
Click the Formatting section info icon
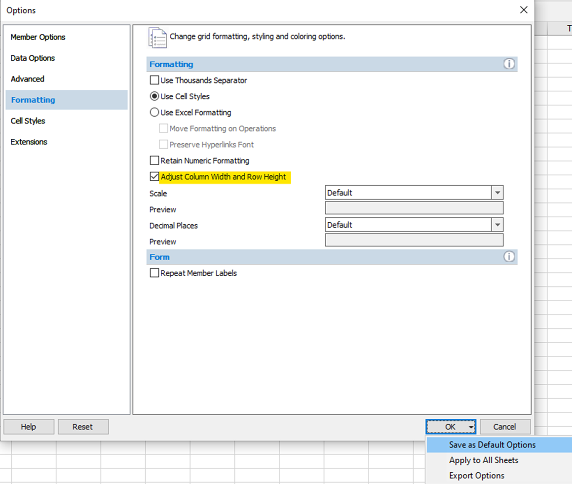508,64
